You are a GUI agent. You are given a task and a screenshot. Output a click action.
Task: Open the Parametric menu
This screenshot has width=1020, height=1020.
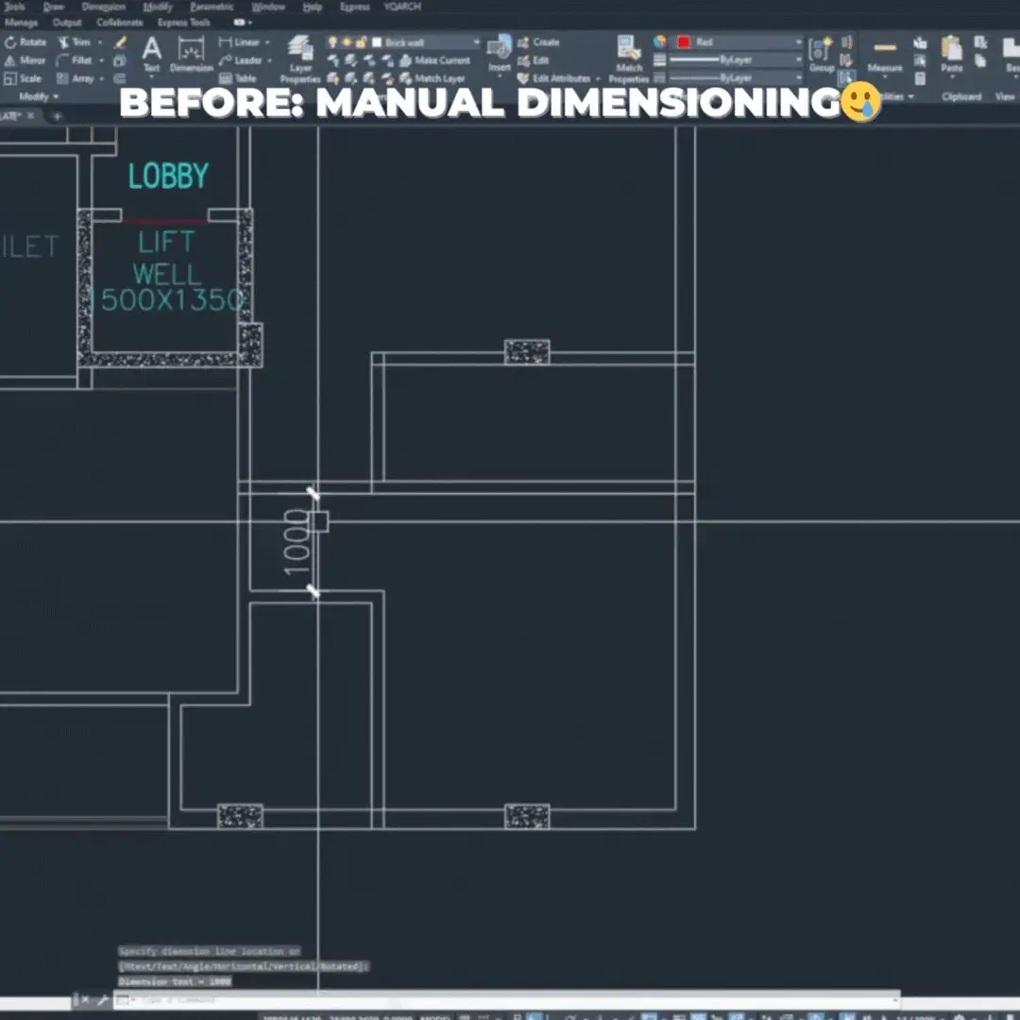tap(212, 7)
